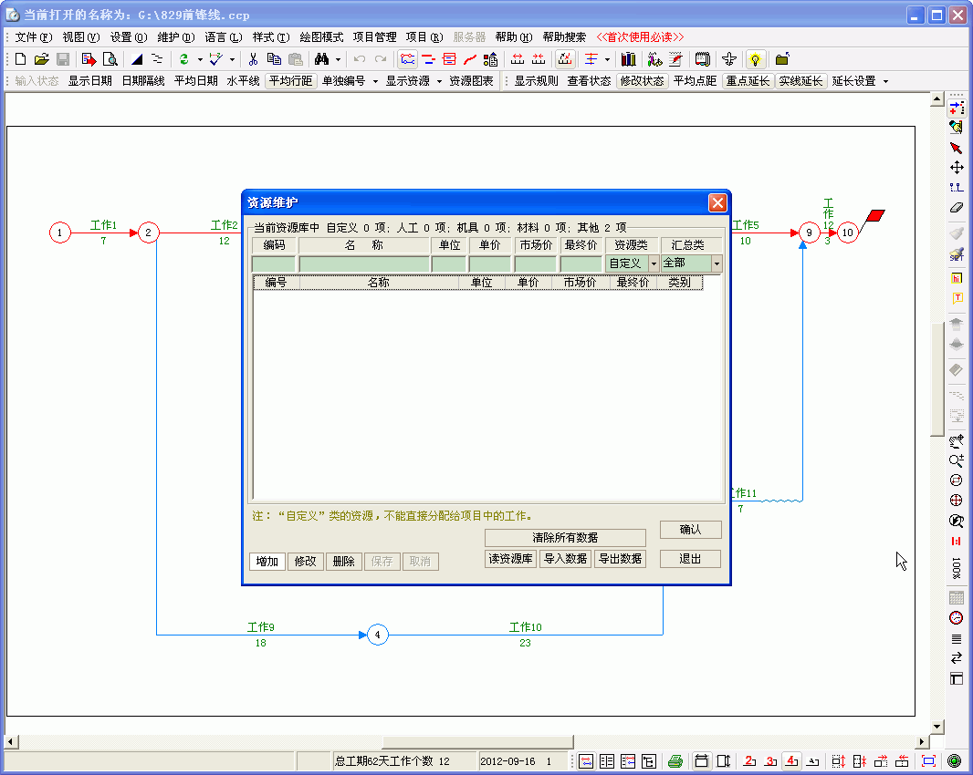Viewport: 973px width, 775px height.
Task: Toggle the 重点延长 button
Action: [x=748, y=81]
